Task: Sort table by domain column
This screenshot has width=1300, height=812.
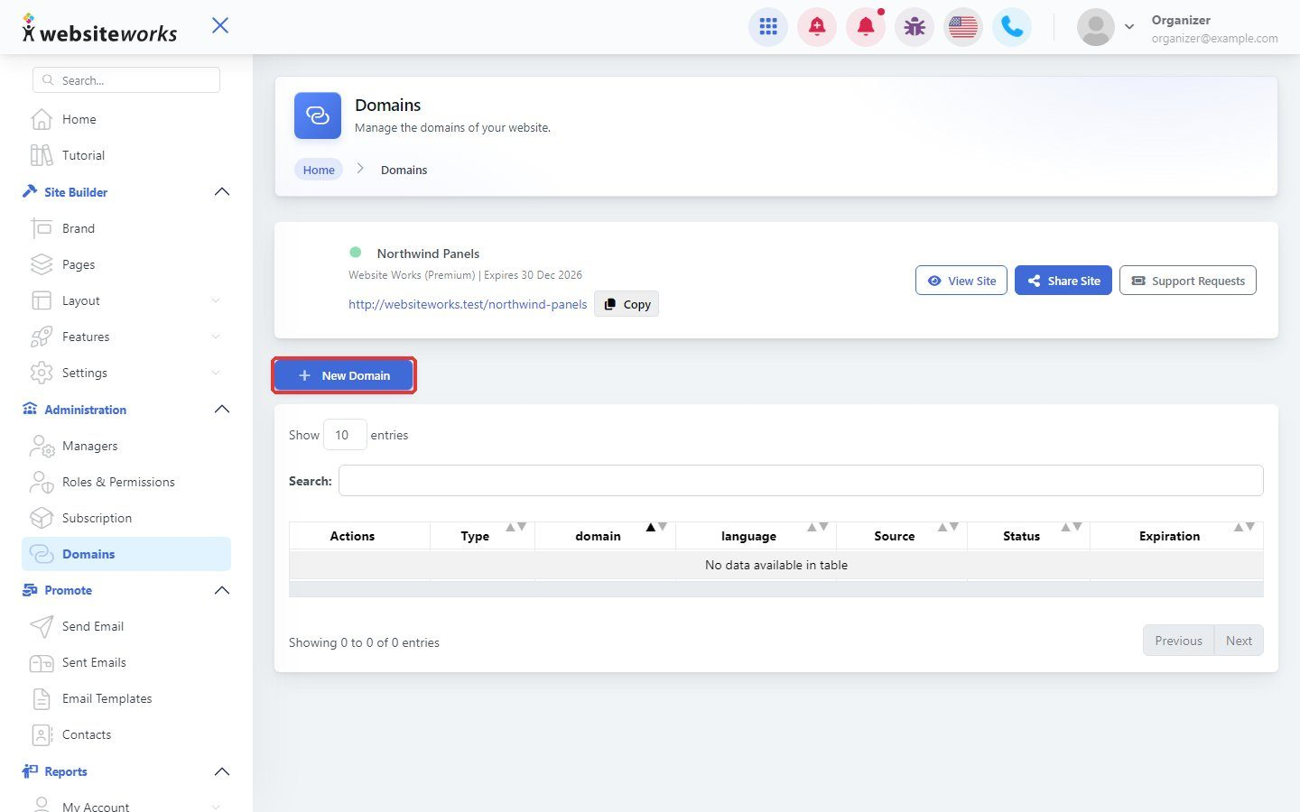Action: pos(605,536)
